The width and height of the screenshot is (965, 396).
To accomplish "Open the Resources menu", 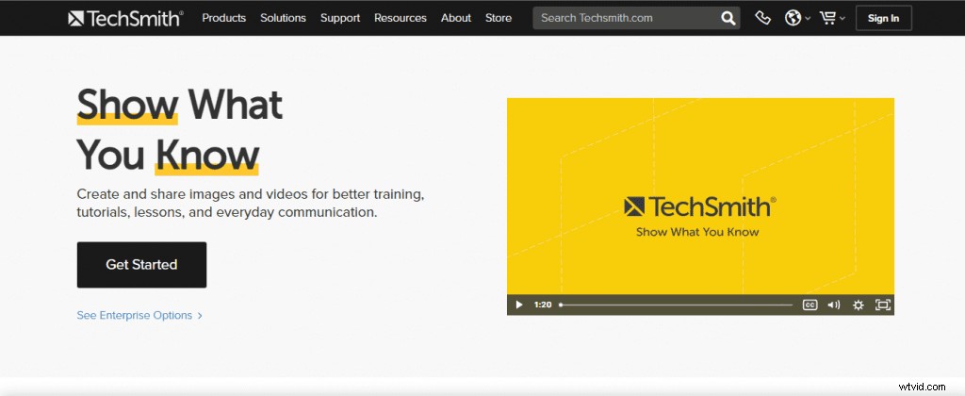I will 400,18.
